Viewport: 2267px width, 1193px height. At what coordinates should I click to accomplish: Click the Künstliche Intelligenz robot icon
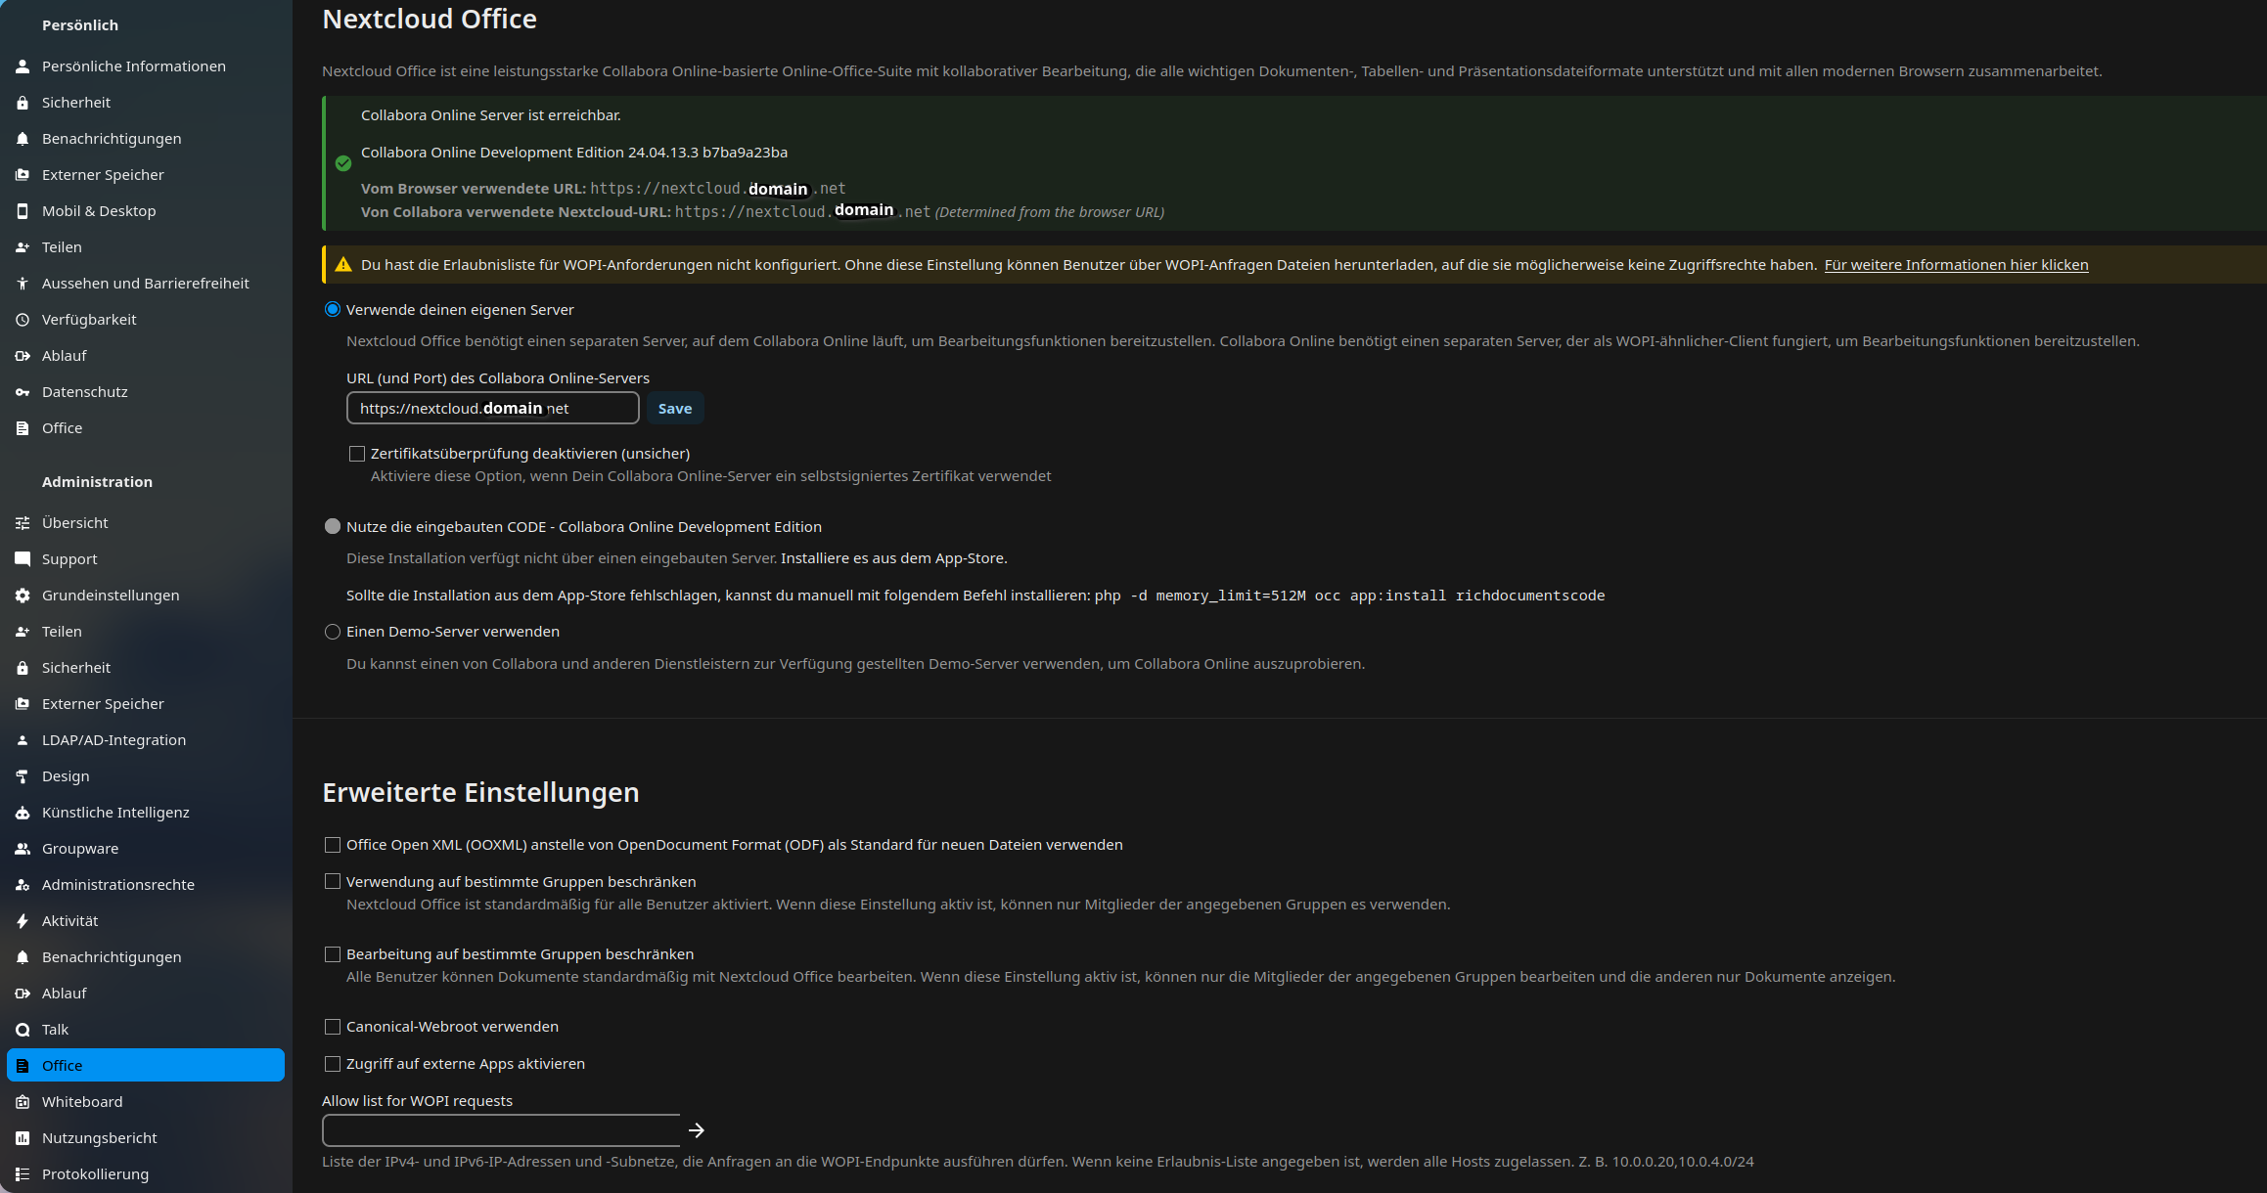tap(23, 813)
